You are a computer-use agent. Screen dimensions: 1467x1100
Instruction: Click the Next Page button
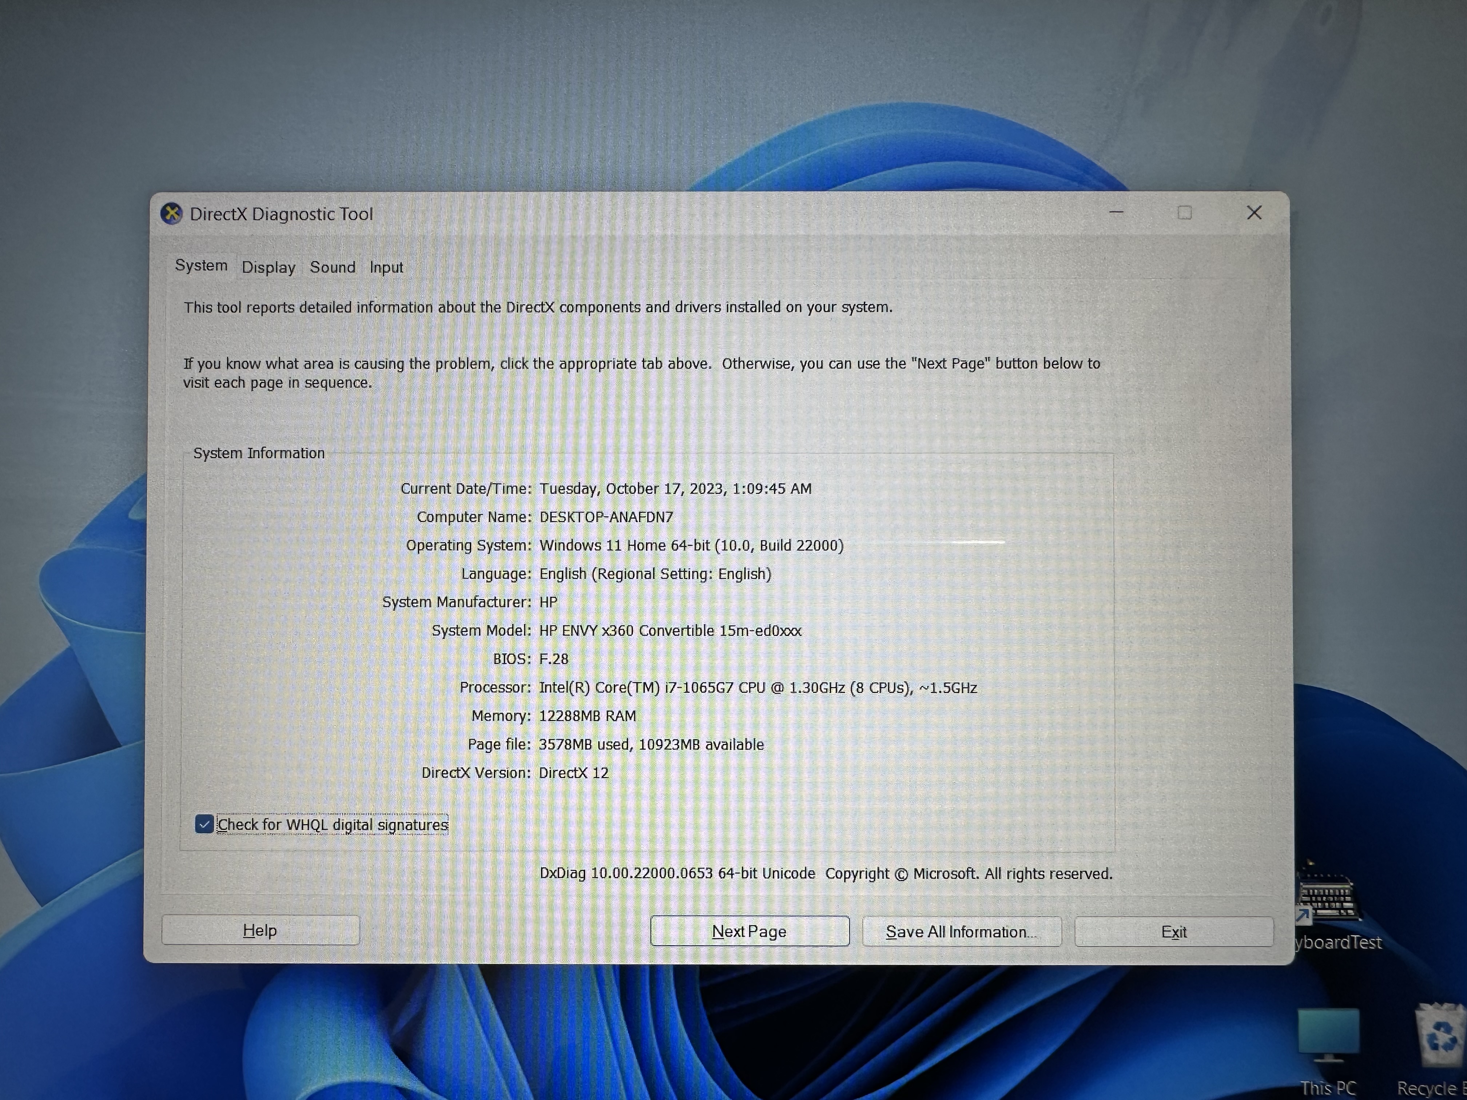(750, 932)
